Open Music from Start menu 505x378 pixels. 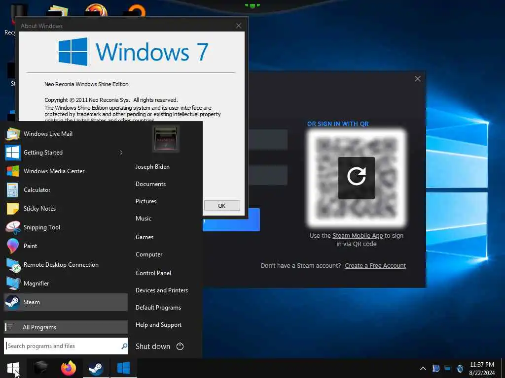pyautogui.click(x=144, y=219)
